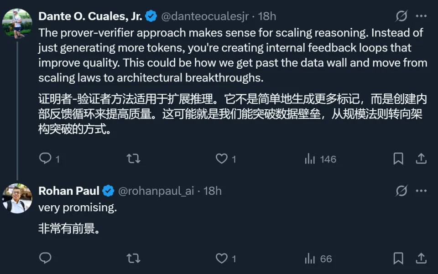The width and height of the screenshot is (438, 274).
Task: Share Dante O. Cuales's tweet
Action: click(421, 158)
